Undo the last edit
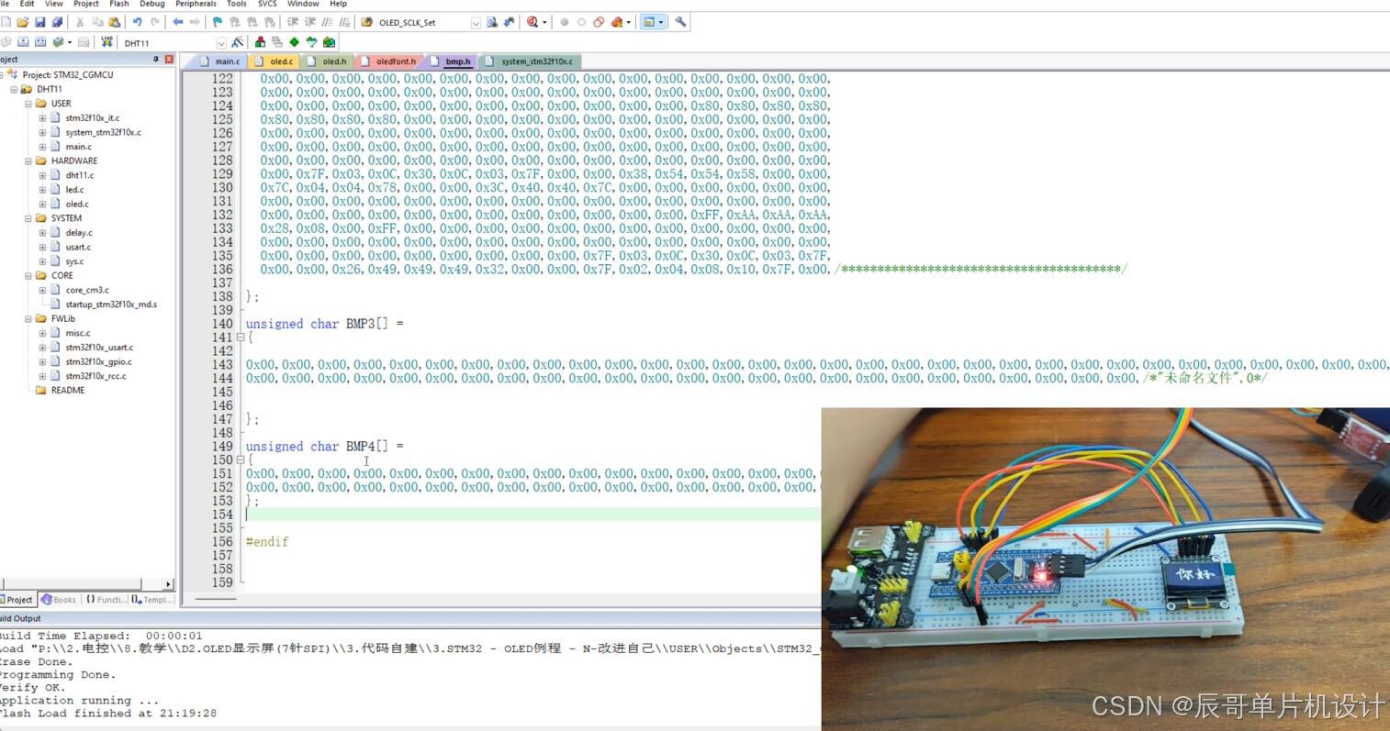The width and height of the screenshot is (1390, 731). 137,22
